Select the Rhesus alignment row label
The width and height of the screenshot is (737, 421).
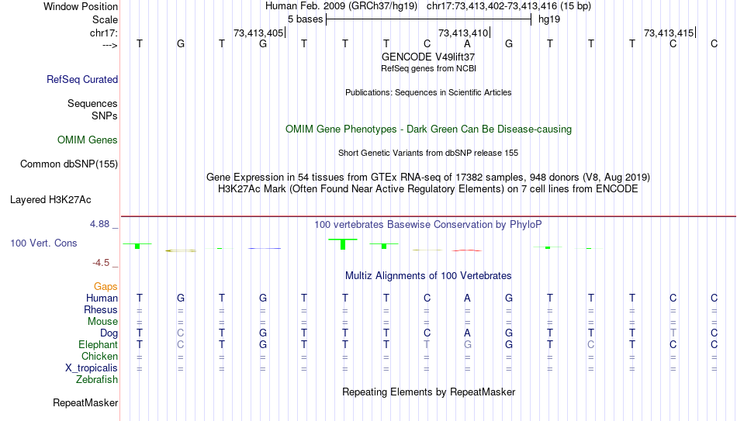101,309
